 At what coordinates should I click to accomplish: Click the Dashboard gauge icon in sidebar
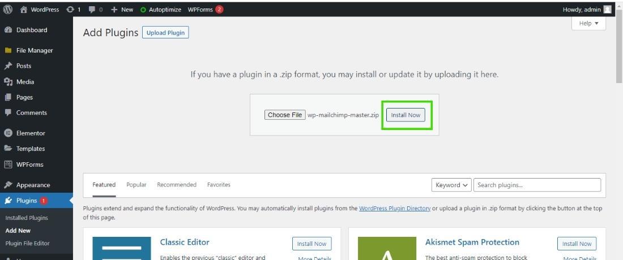pyautogui.click(x=8, y=30)
